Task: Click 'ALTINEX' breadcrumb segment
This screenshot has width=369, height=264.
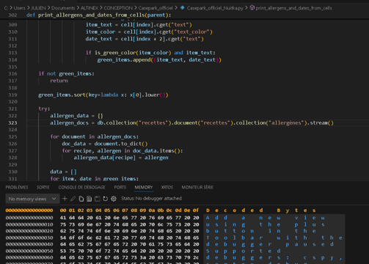Action: pos(89,8)
